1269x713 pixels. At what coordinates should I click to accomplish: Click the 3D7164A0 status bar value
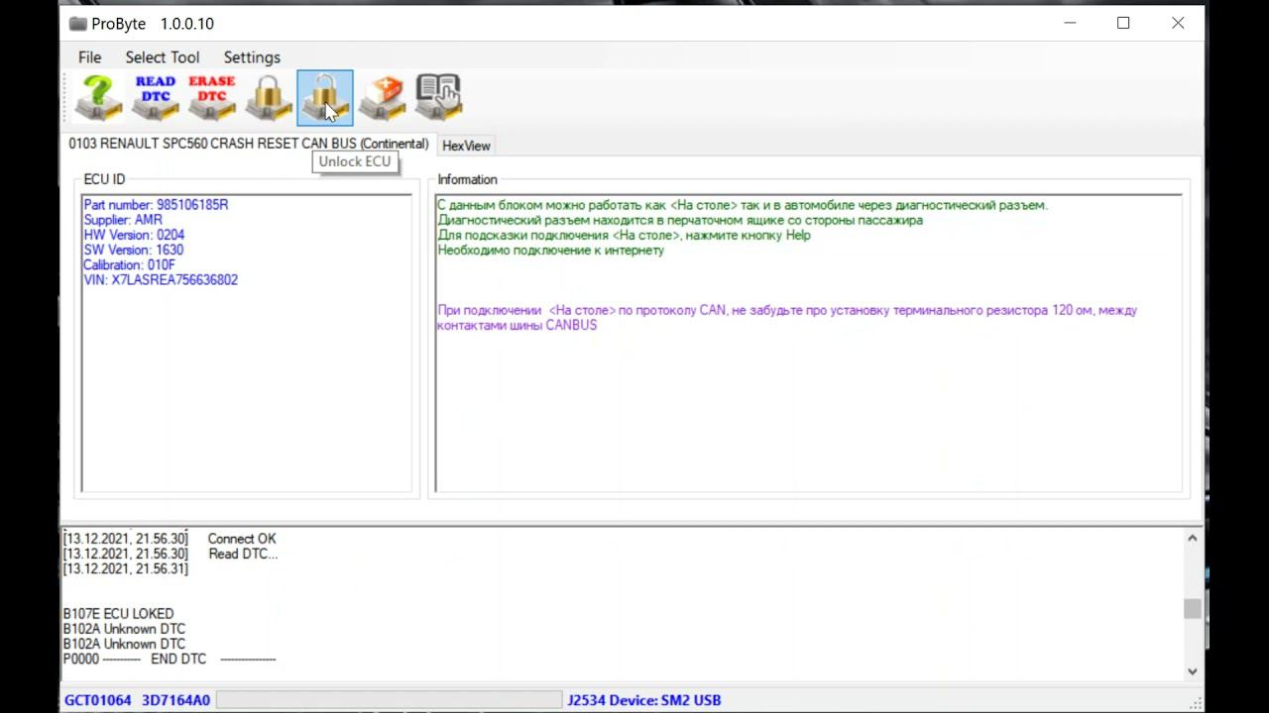pyautogui.click(x=175, y=700)
